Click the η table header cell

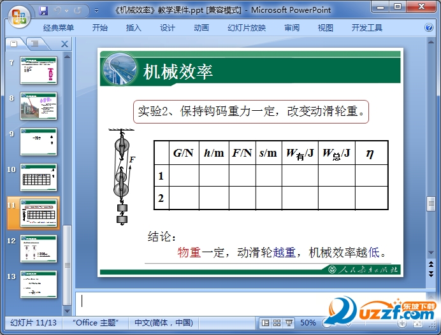point(372,153)
